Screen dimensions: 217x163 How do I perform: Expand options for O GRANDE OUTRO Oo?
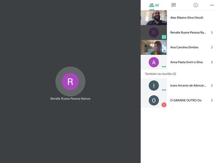point(212,100)
